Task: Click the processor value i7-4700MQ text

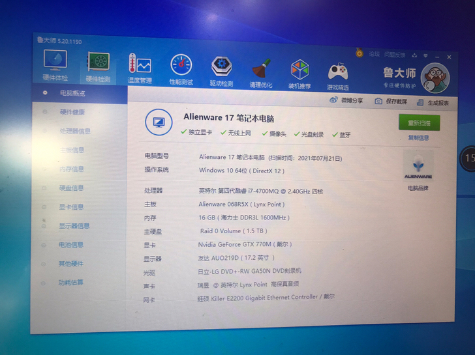Action: [x=261, y=191]
